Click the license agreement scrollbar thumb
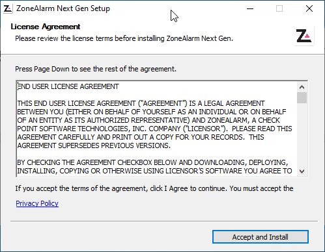Viewport: 325px width, 252px height. click(x=302, y=97)
